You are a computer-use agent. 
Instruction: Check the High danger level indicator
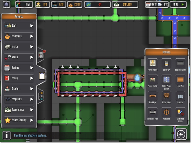pyautogui.click(x=24, y=5)
